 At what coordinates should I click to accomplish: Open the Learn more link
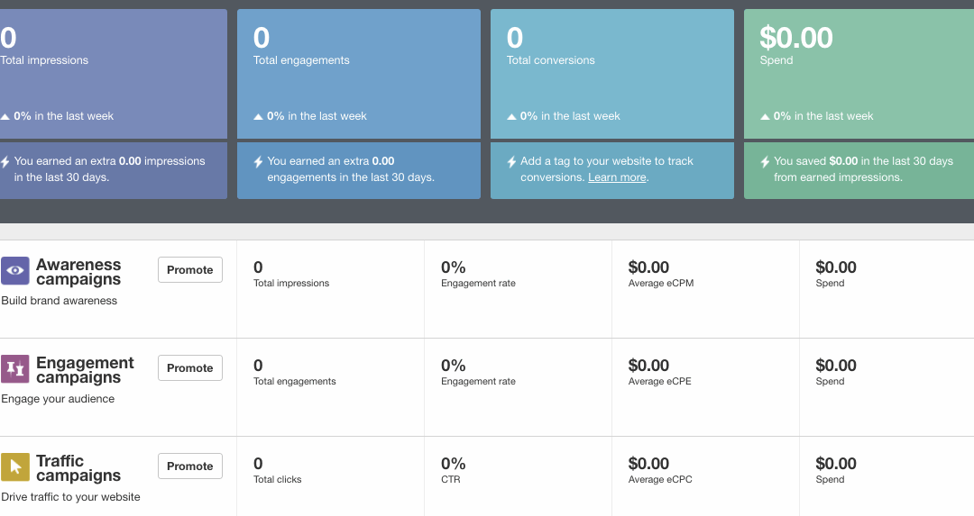[617, 177]
